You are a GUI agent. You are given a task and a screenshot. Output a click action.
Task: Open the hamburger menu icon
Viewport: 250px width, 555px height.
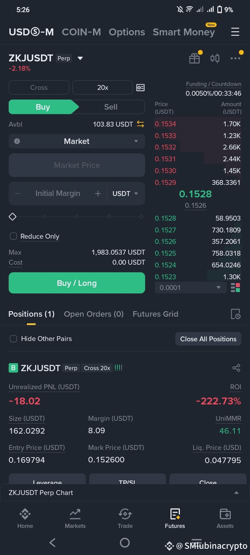click(235, 32)
